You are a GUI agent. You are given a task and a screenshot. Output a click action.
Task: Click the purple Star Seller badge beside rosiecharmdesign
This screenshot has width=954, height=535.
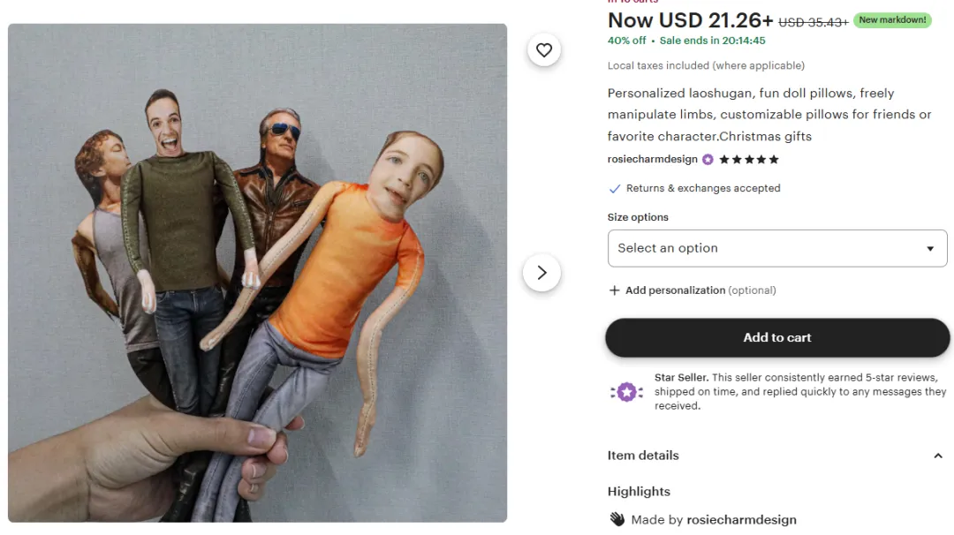[708, 160]
